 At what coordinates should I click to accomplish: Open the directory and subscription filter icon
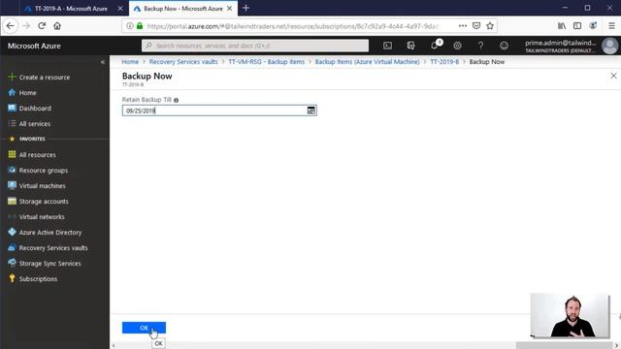point(410,46)
